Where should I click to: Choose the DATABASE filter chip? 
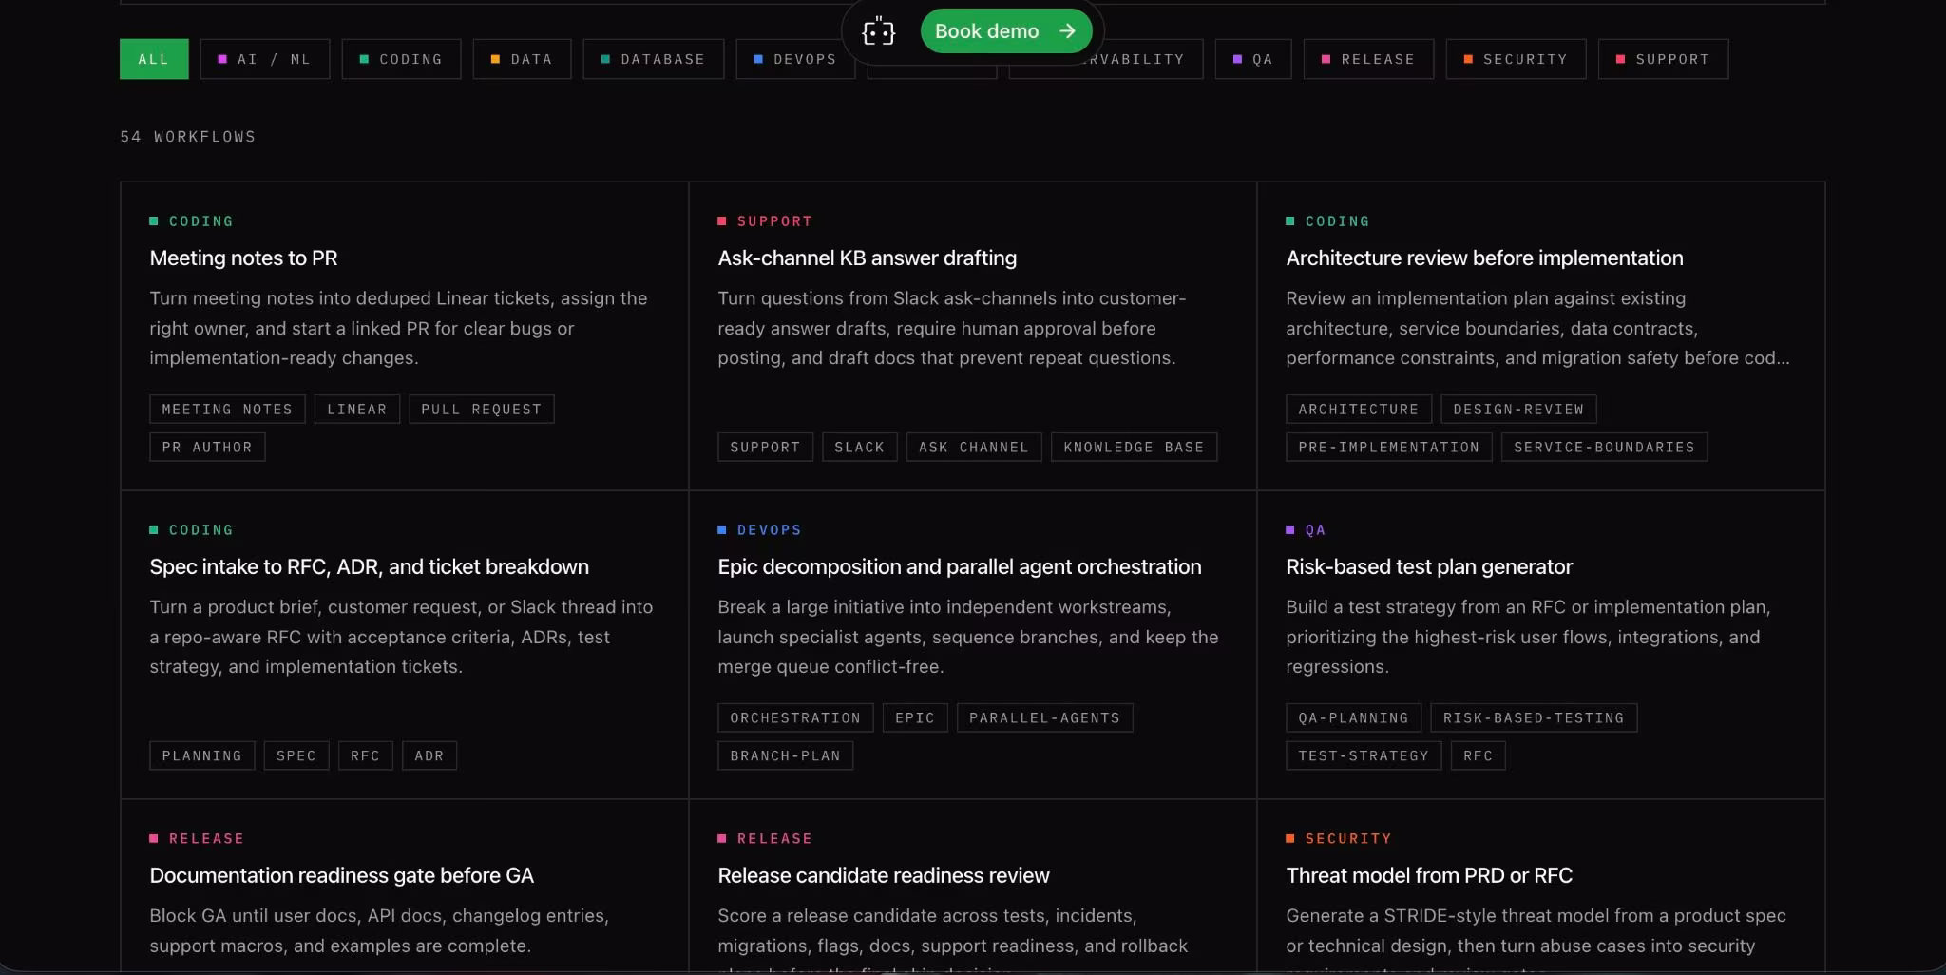(x=654, y=59)
